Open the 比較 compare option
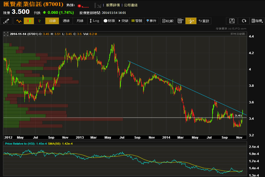The width and height of the screenshot is (265, 177). [168, 21]
